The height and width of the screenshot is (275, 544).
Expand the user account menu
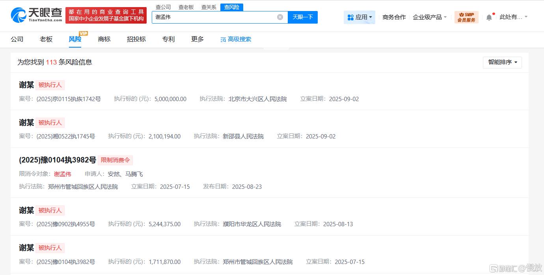click(513, 17)
